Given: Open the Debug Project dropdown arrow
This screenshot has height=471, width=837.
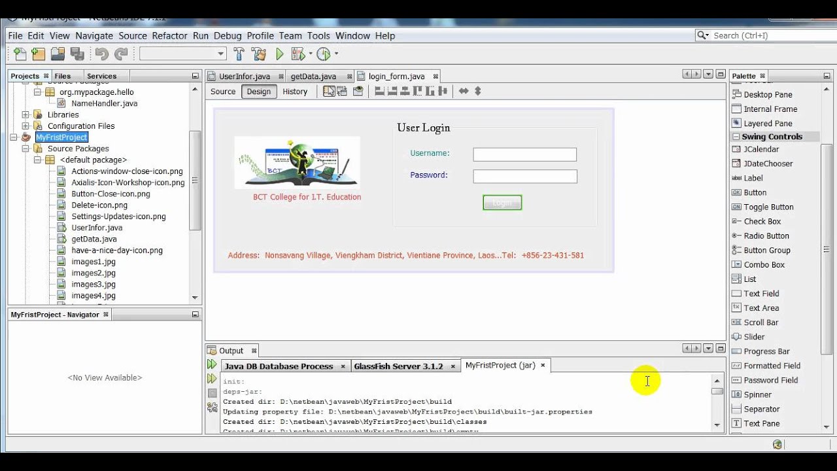Looking at the screenshot, I should [x=310, y=54].
